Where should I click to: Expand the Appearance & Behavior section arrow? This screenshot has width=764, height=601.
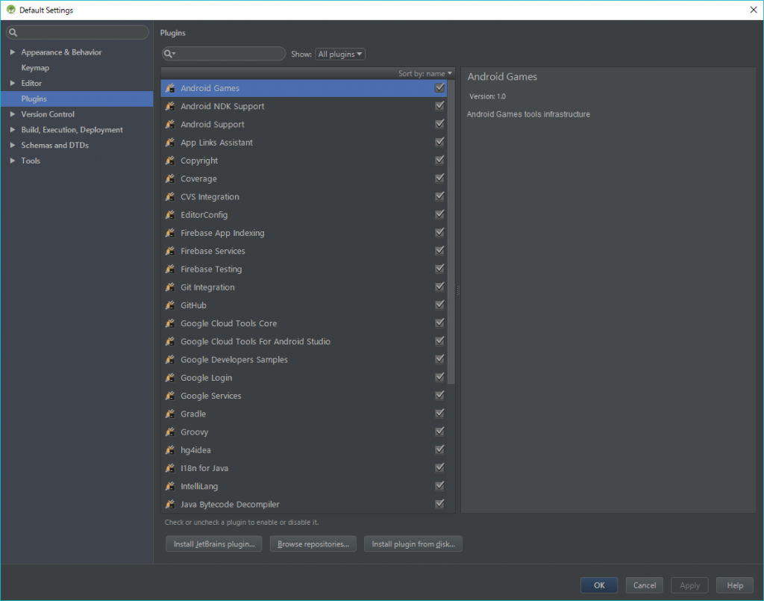[x=13, y=52]
